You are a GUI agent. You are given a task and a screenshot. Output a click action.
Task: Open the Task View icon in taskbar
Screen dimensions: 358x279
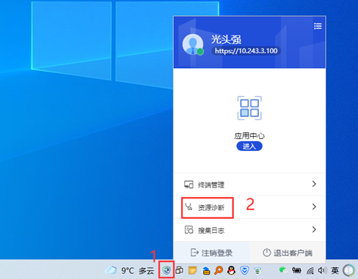(180, 270)
